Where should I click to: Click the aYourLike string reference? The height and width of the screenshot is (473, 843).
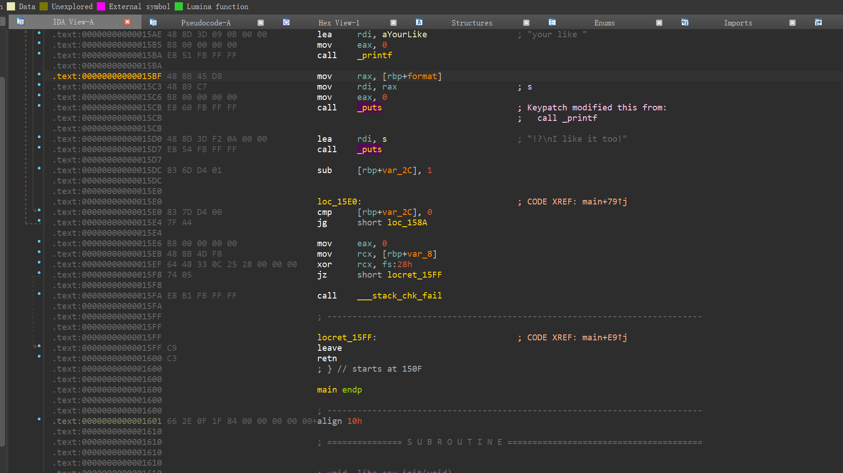click(404, 35)
